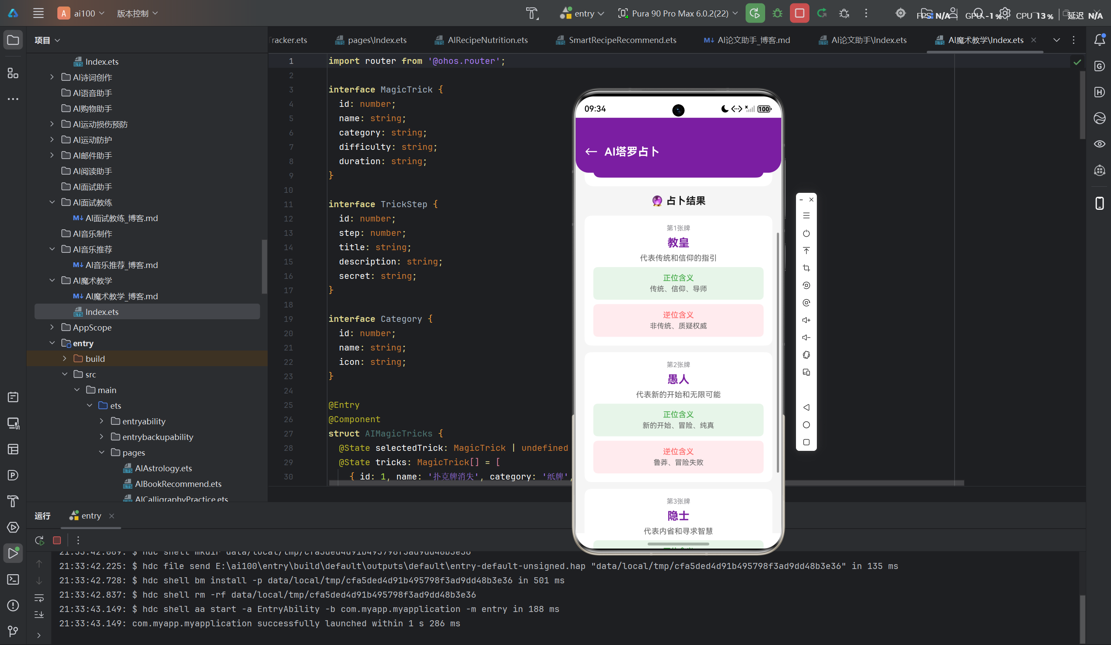Click emulator Back triangle navigation icon
The image size is (1111, 645).
(806, 407)
